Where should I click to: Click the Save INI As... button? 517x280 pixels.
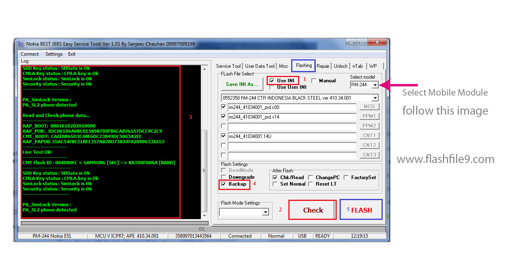point(242,84)
